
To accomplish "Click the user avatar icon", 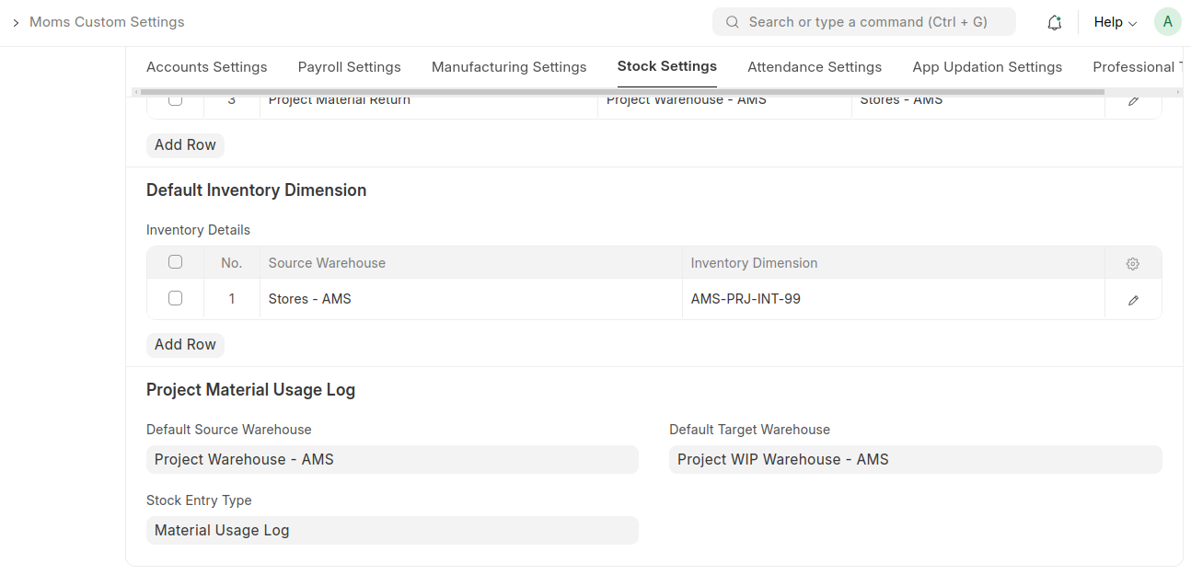I will pos(1167,22).
